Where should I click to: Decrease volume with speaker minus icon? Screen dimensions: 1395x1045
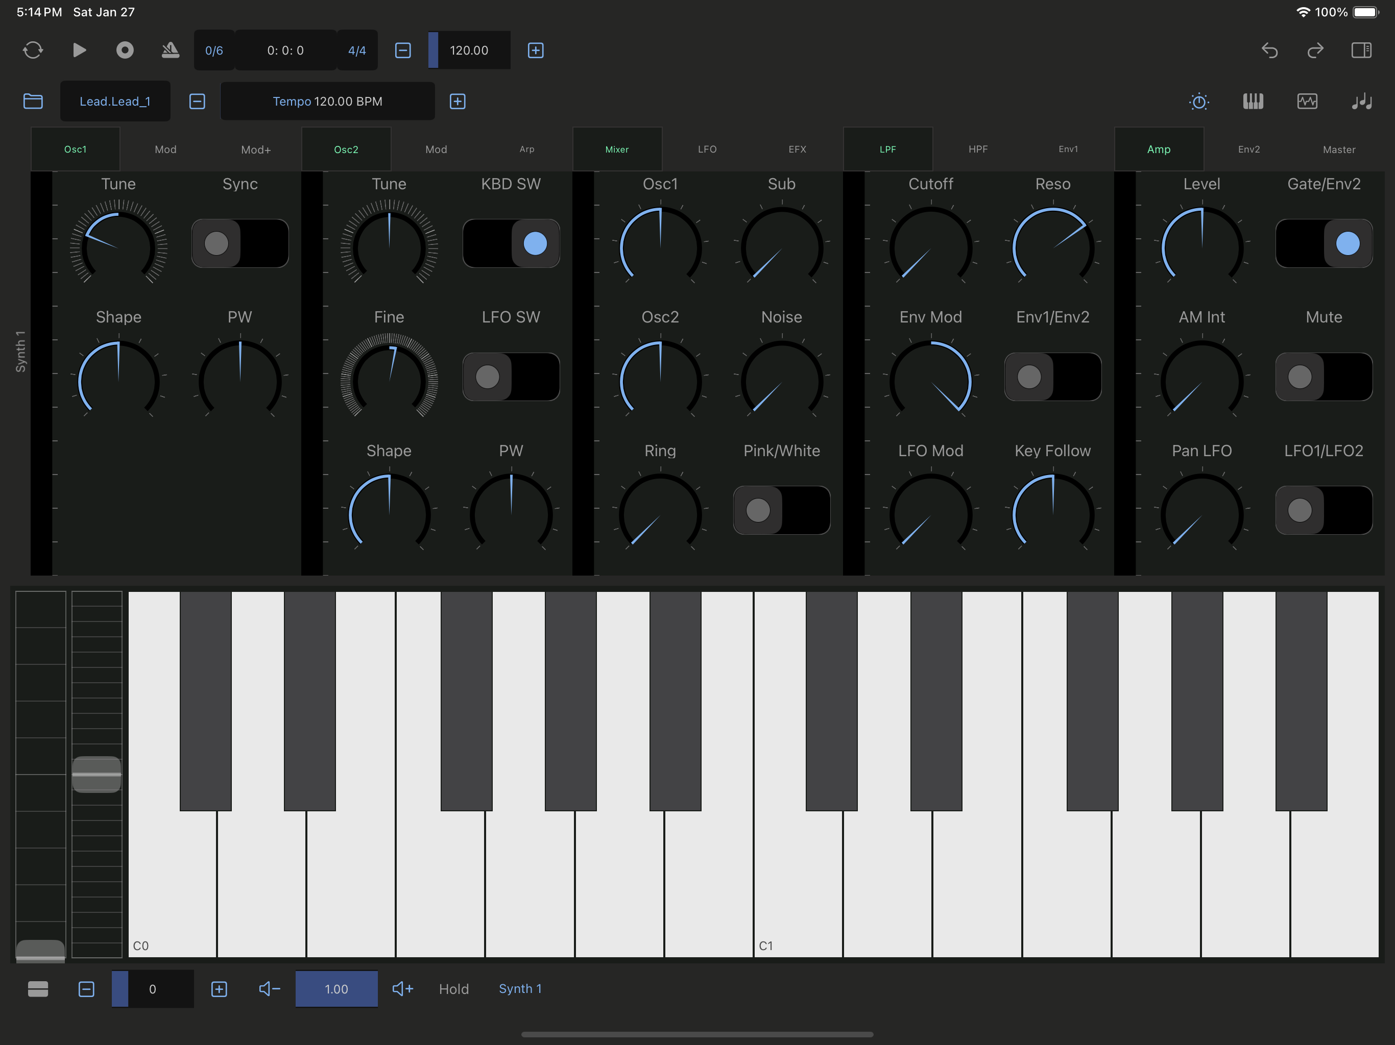pos(270,989)
